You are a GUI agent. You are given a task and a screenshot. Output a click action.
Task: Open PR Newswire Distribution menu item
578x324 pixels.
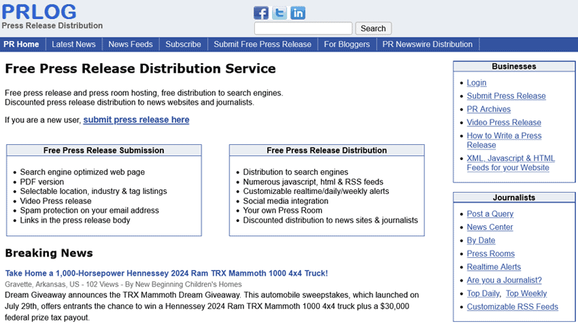[x=427, y=44]
